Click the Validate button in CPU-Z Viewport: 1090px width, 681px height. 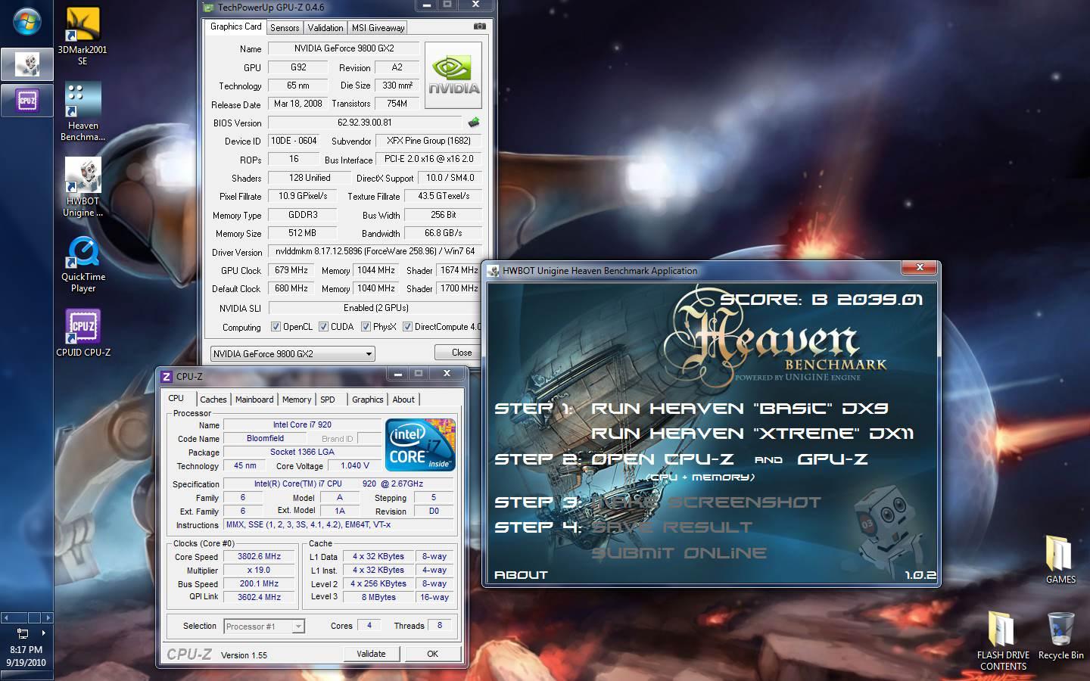pyautogui.click(x=371, y=654)
